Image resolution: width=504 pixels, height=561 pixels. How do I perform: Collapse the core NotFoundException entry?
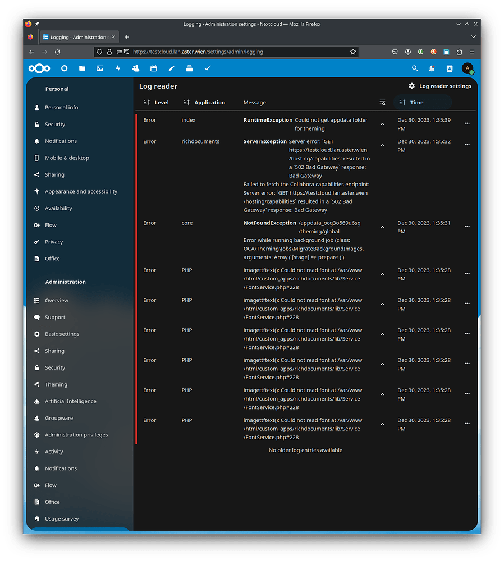pyautogui.click(x=382, y=226)
